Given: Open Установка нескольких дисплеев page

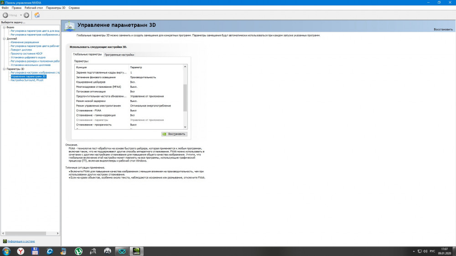Looking at the screenshot, I should point(31,65).
